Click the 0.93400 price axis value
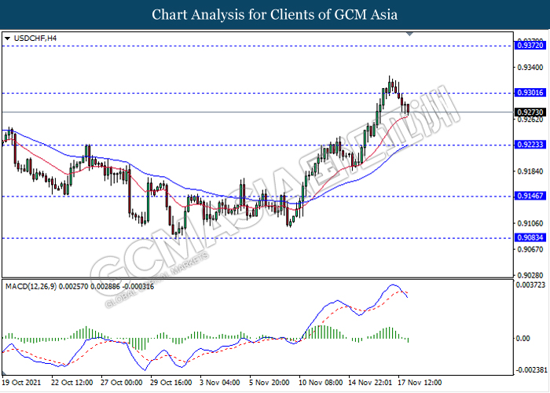The width and height of the screenshot is (550, 393). tap(530, 67)
